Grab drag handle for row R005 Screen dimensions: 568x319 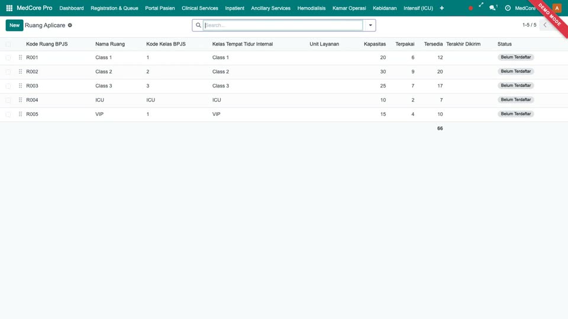click(x=20, y=114)
